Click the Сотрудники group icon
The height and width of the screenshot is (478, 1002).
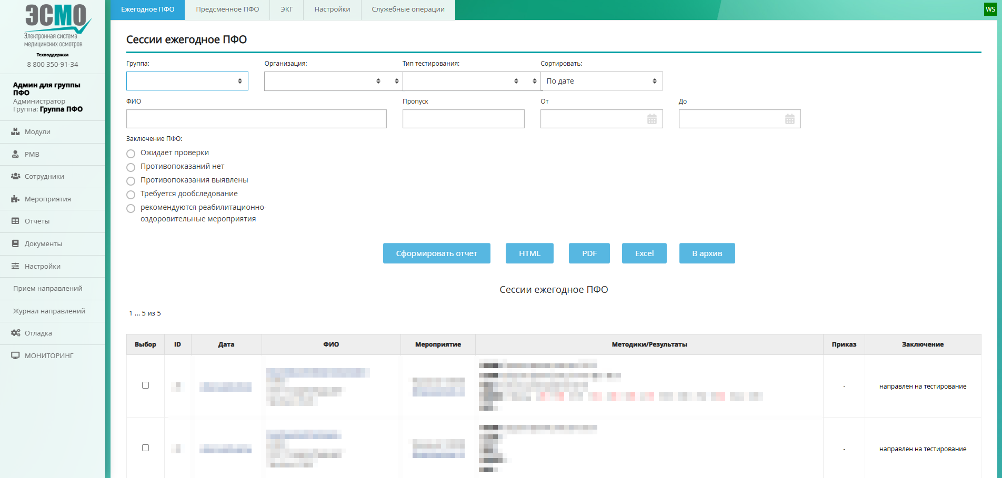click(x=15, y=177)
